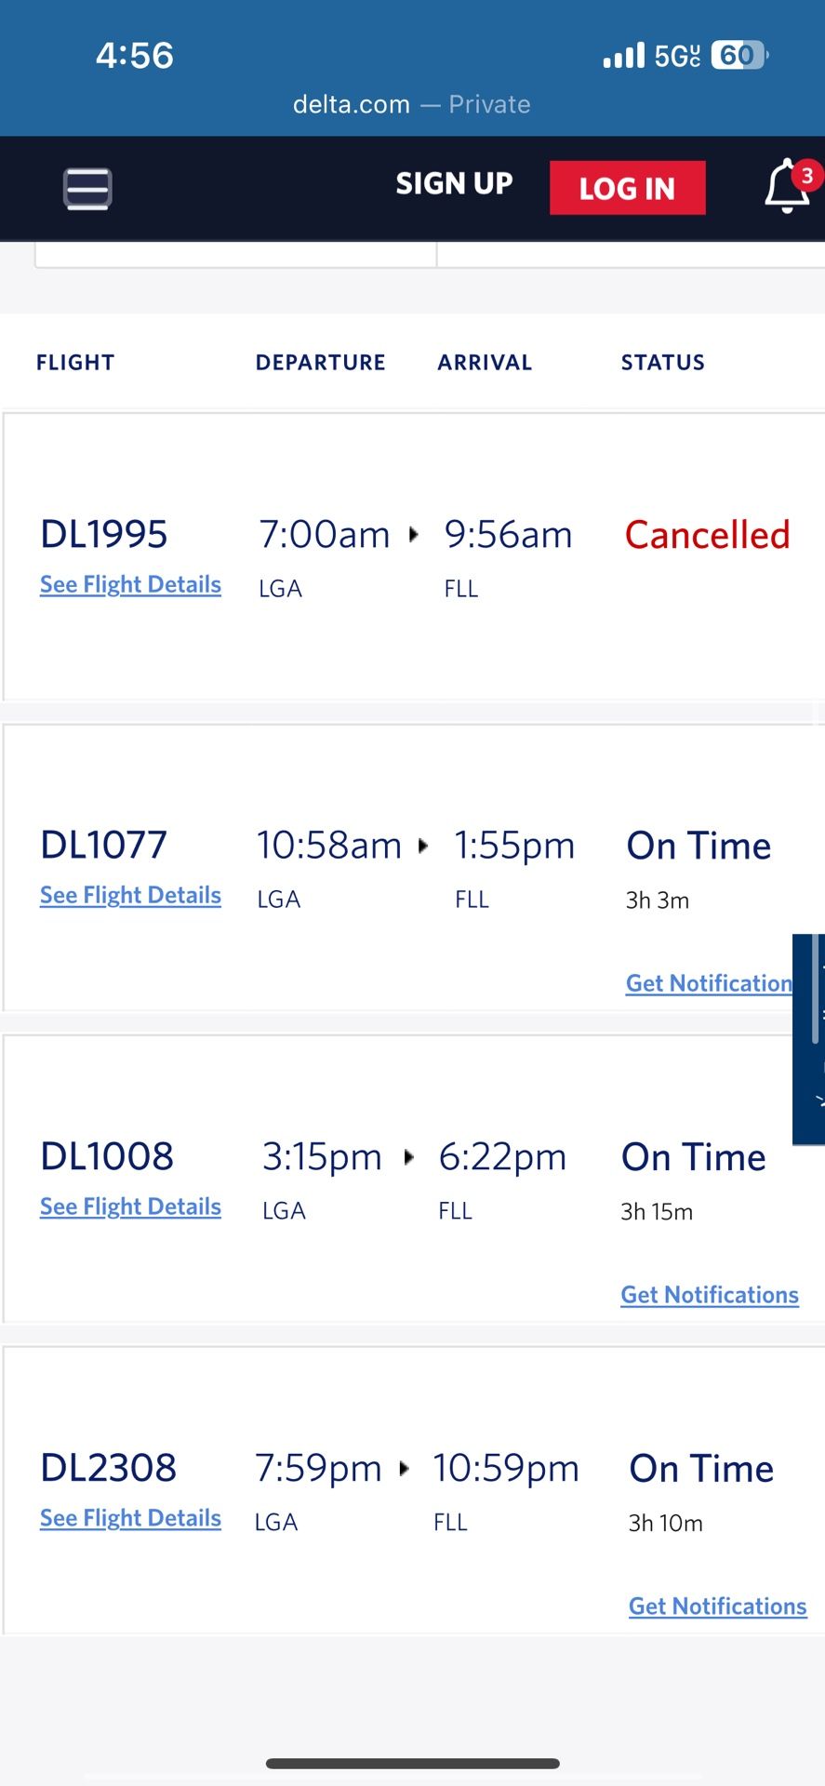
Task: Get notifications for flight DL2308
Action: (x=717, y=1606)
